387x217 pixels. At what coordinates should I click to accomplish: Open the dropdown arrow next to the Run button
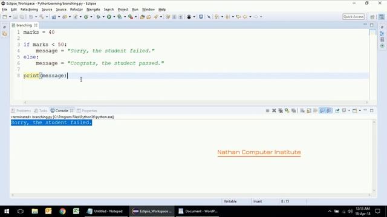(x=114, y=17)
